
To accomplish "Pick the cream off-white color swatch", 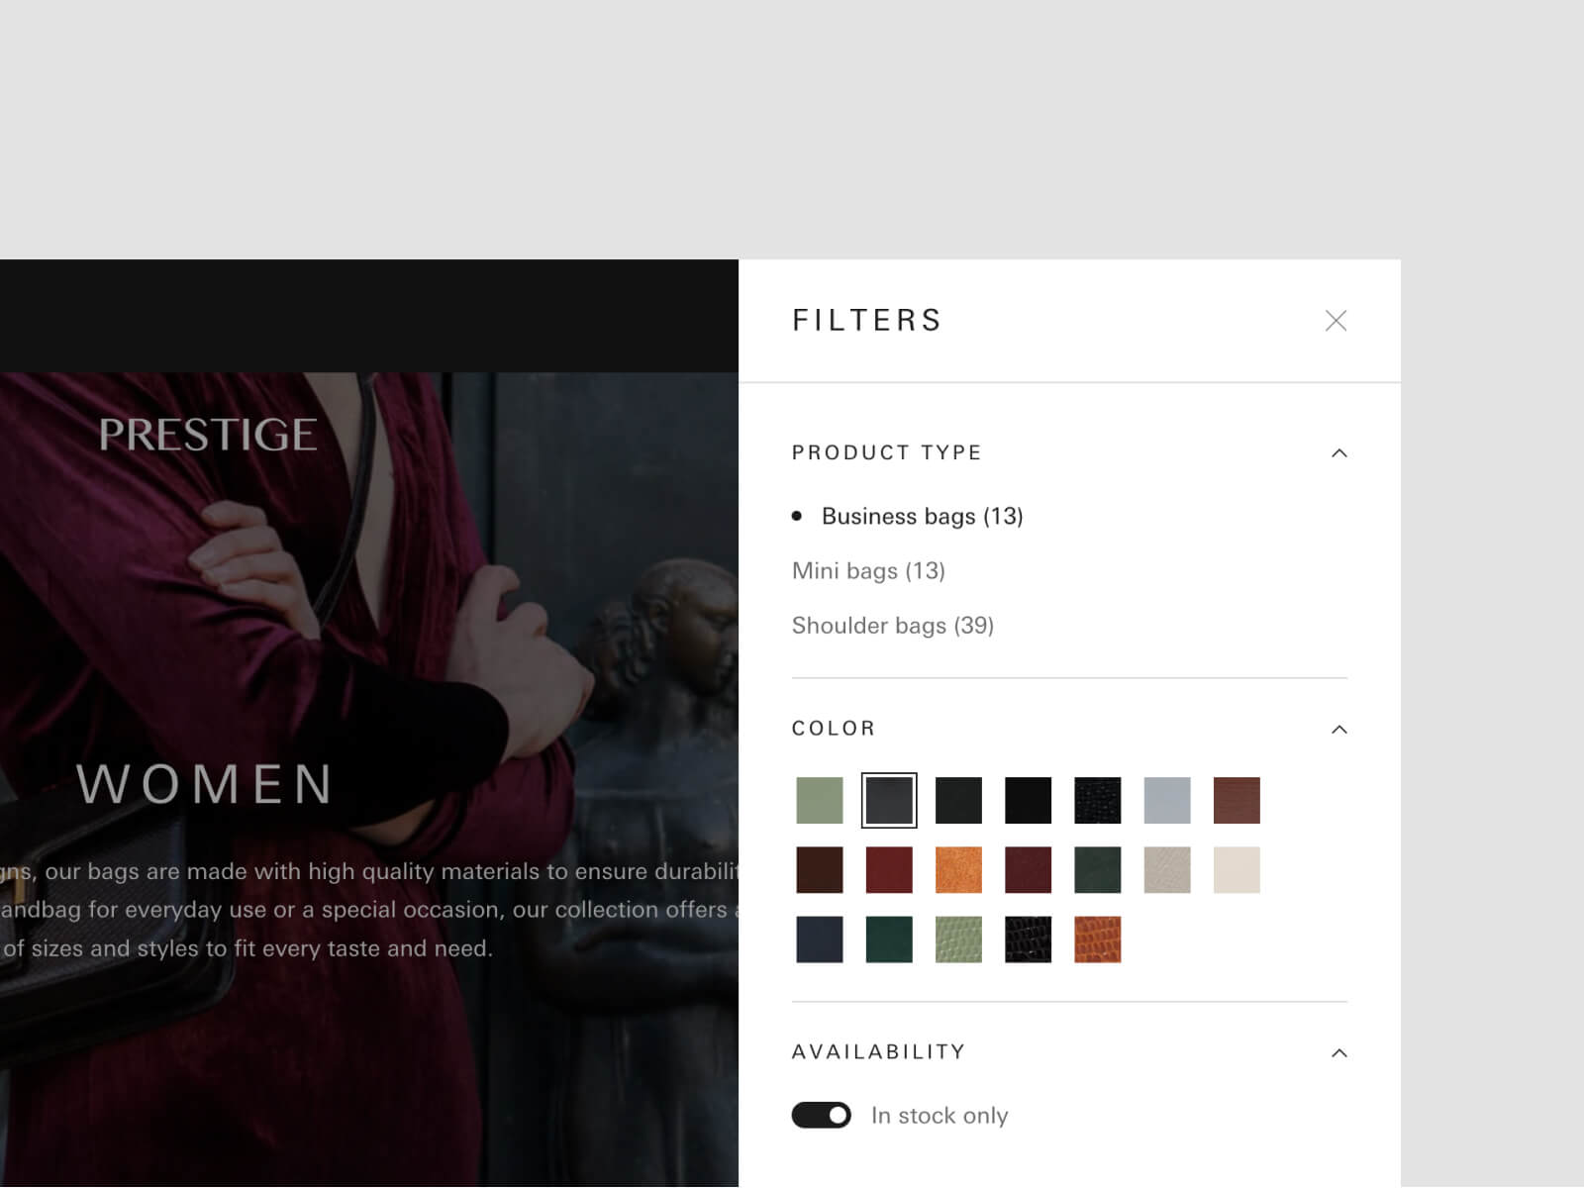I will click(1237, 870).
